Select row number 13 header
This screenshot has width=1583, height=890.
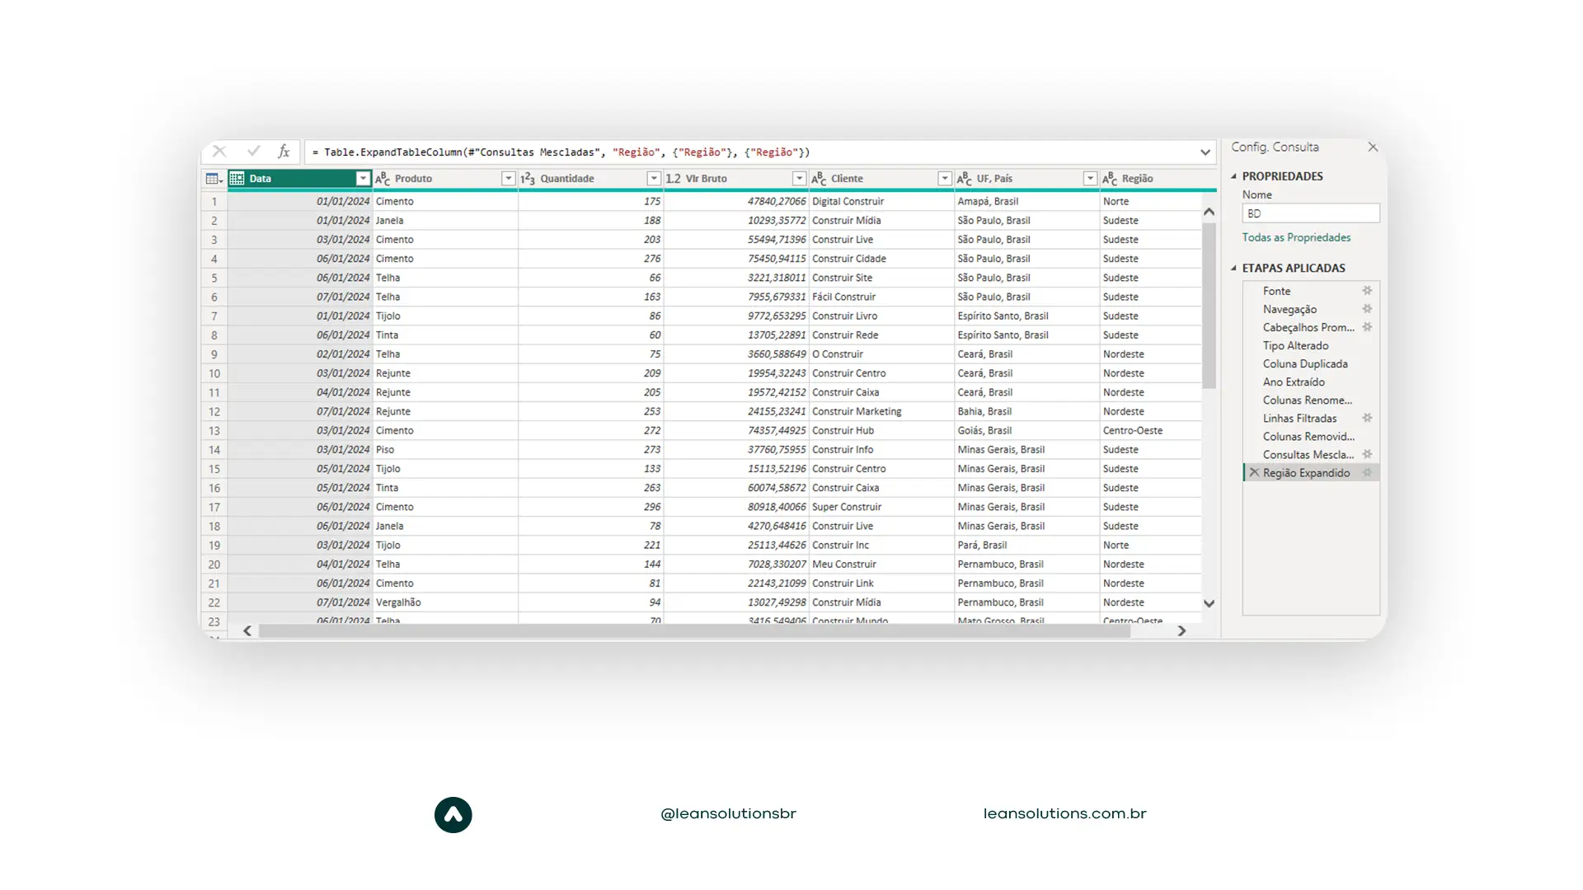click(x=214, y=430)
